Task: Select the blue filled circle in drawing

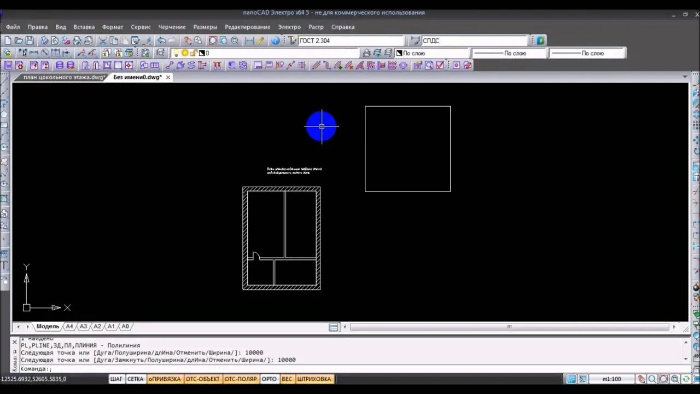Action: click(x=321, y=126)
